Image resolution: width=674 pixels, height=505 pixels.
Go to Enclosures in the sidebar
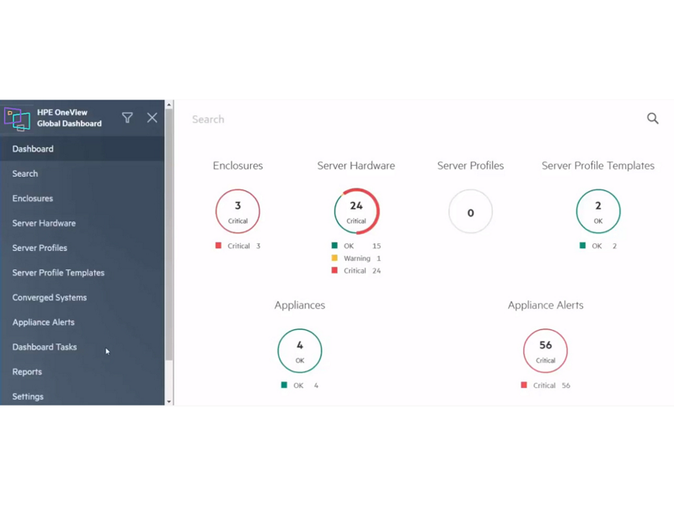82,199
